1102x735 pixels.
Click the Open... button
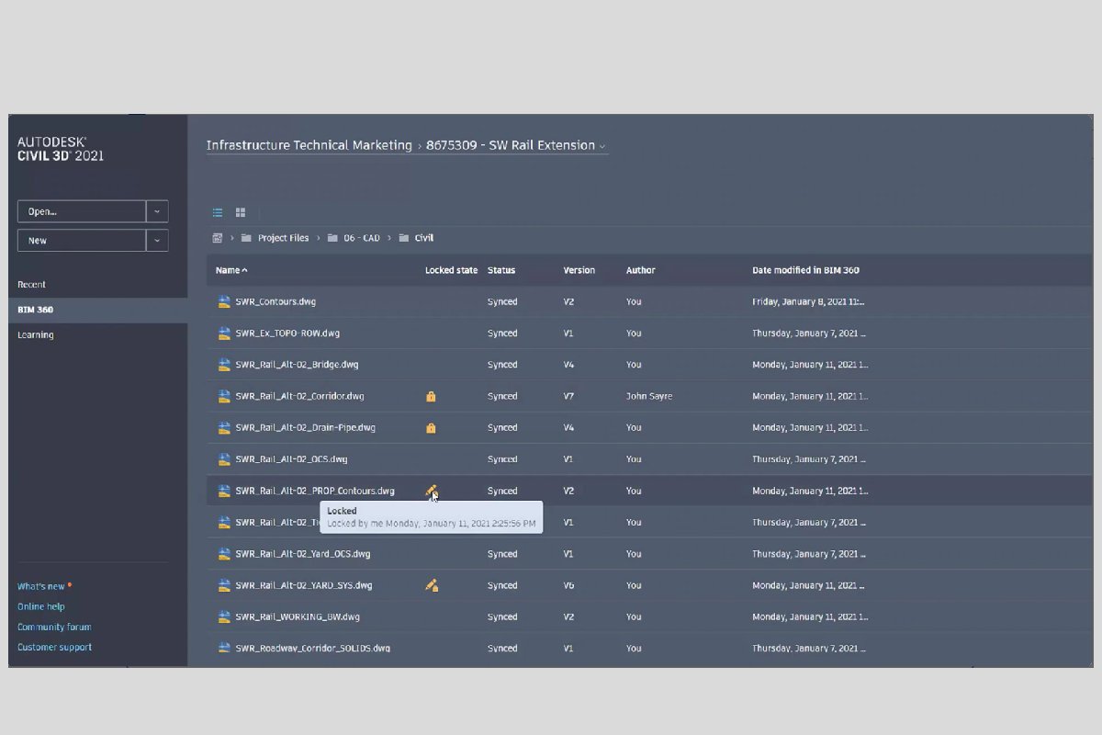click(x=81, y=211)
